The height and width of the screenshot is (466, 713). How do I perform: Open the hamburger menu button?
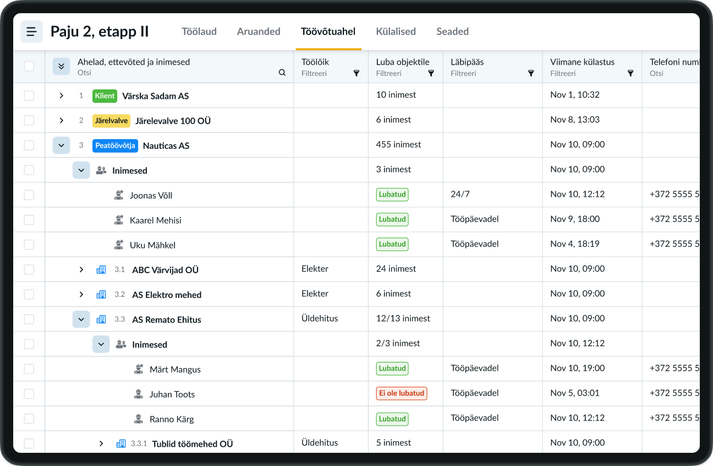coord(31,31)
